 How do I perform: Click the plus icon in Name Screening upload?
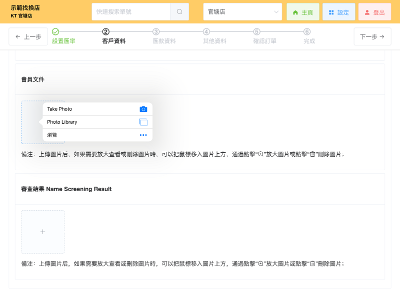pyautogui.click(x=42, y=232)
